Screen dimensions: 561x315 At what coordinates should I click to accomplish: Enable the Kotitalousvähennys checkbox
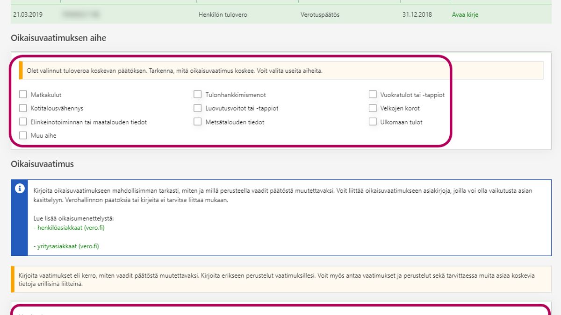coord(23,108)
